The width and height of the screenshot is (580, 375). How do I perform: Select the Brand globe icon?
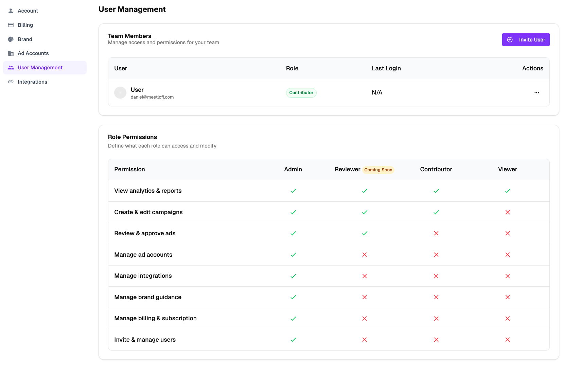11,39
